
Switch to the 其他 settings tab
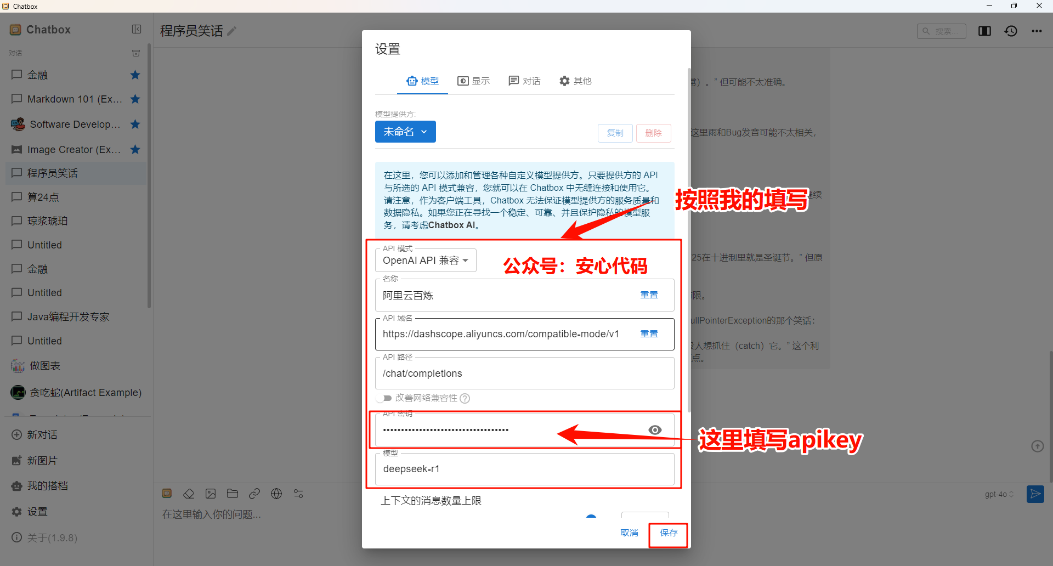(575, 81)
